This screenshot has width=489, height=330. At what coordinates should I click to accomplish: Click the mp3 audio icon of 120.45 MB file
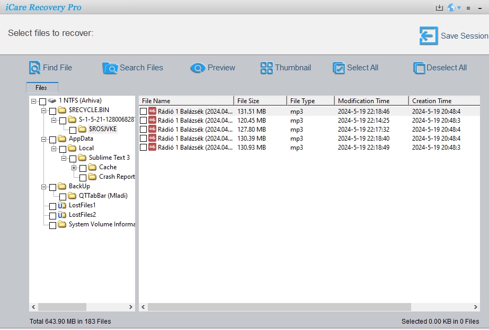pos(152,120)
